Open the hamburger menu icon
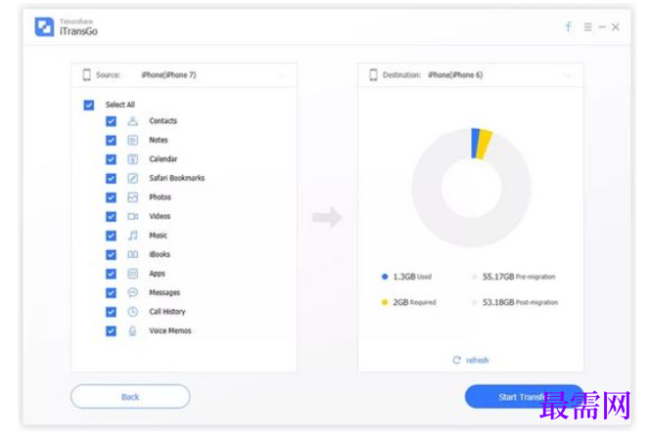The image size is (649, 436). click(587, 27)
